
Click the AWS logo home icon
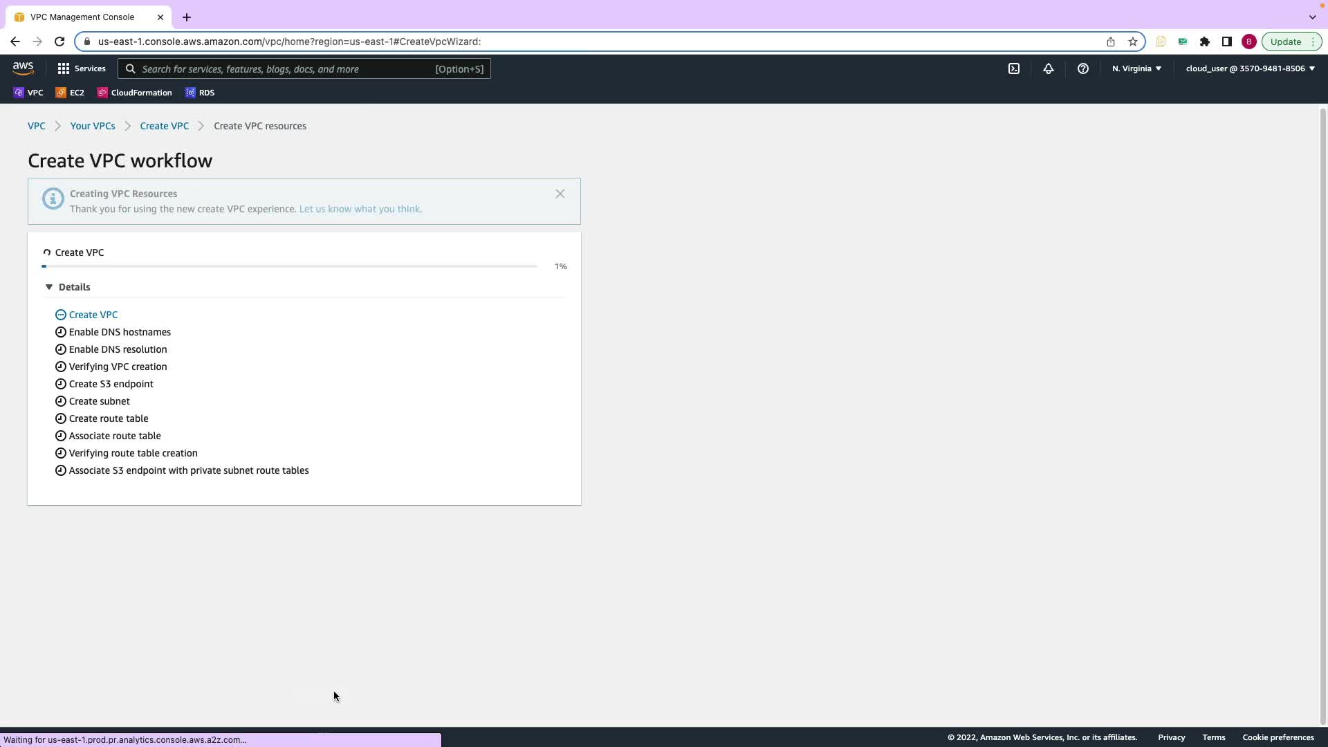(x=23, y=68)
